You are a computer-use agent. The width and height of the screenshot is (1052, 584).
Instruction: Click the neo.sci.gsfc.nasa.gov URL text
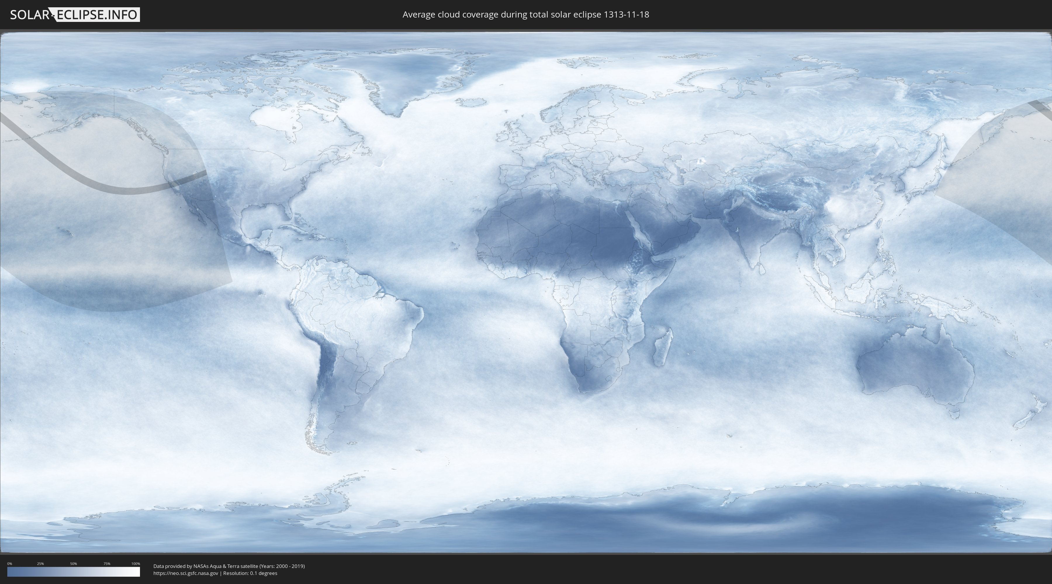click(186, 573)
